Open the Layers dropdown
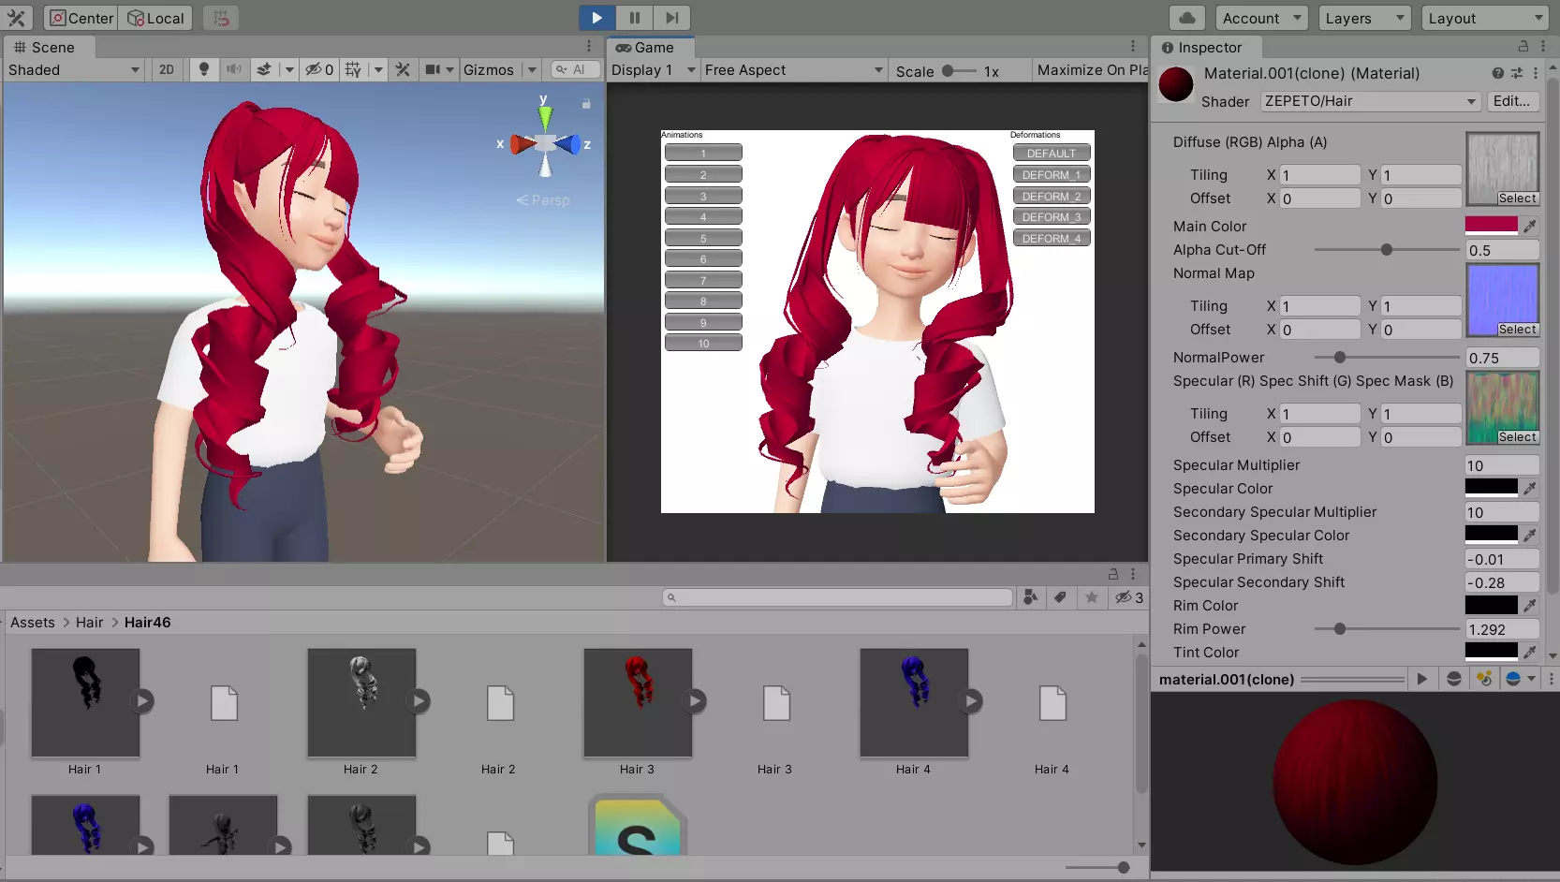The image size is (1560, 882). pos(1364,18)
